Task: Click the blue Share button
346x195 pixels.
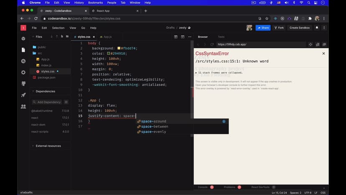Action: tap(263, 28)
